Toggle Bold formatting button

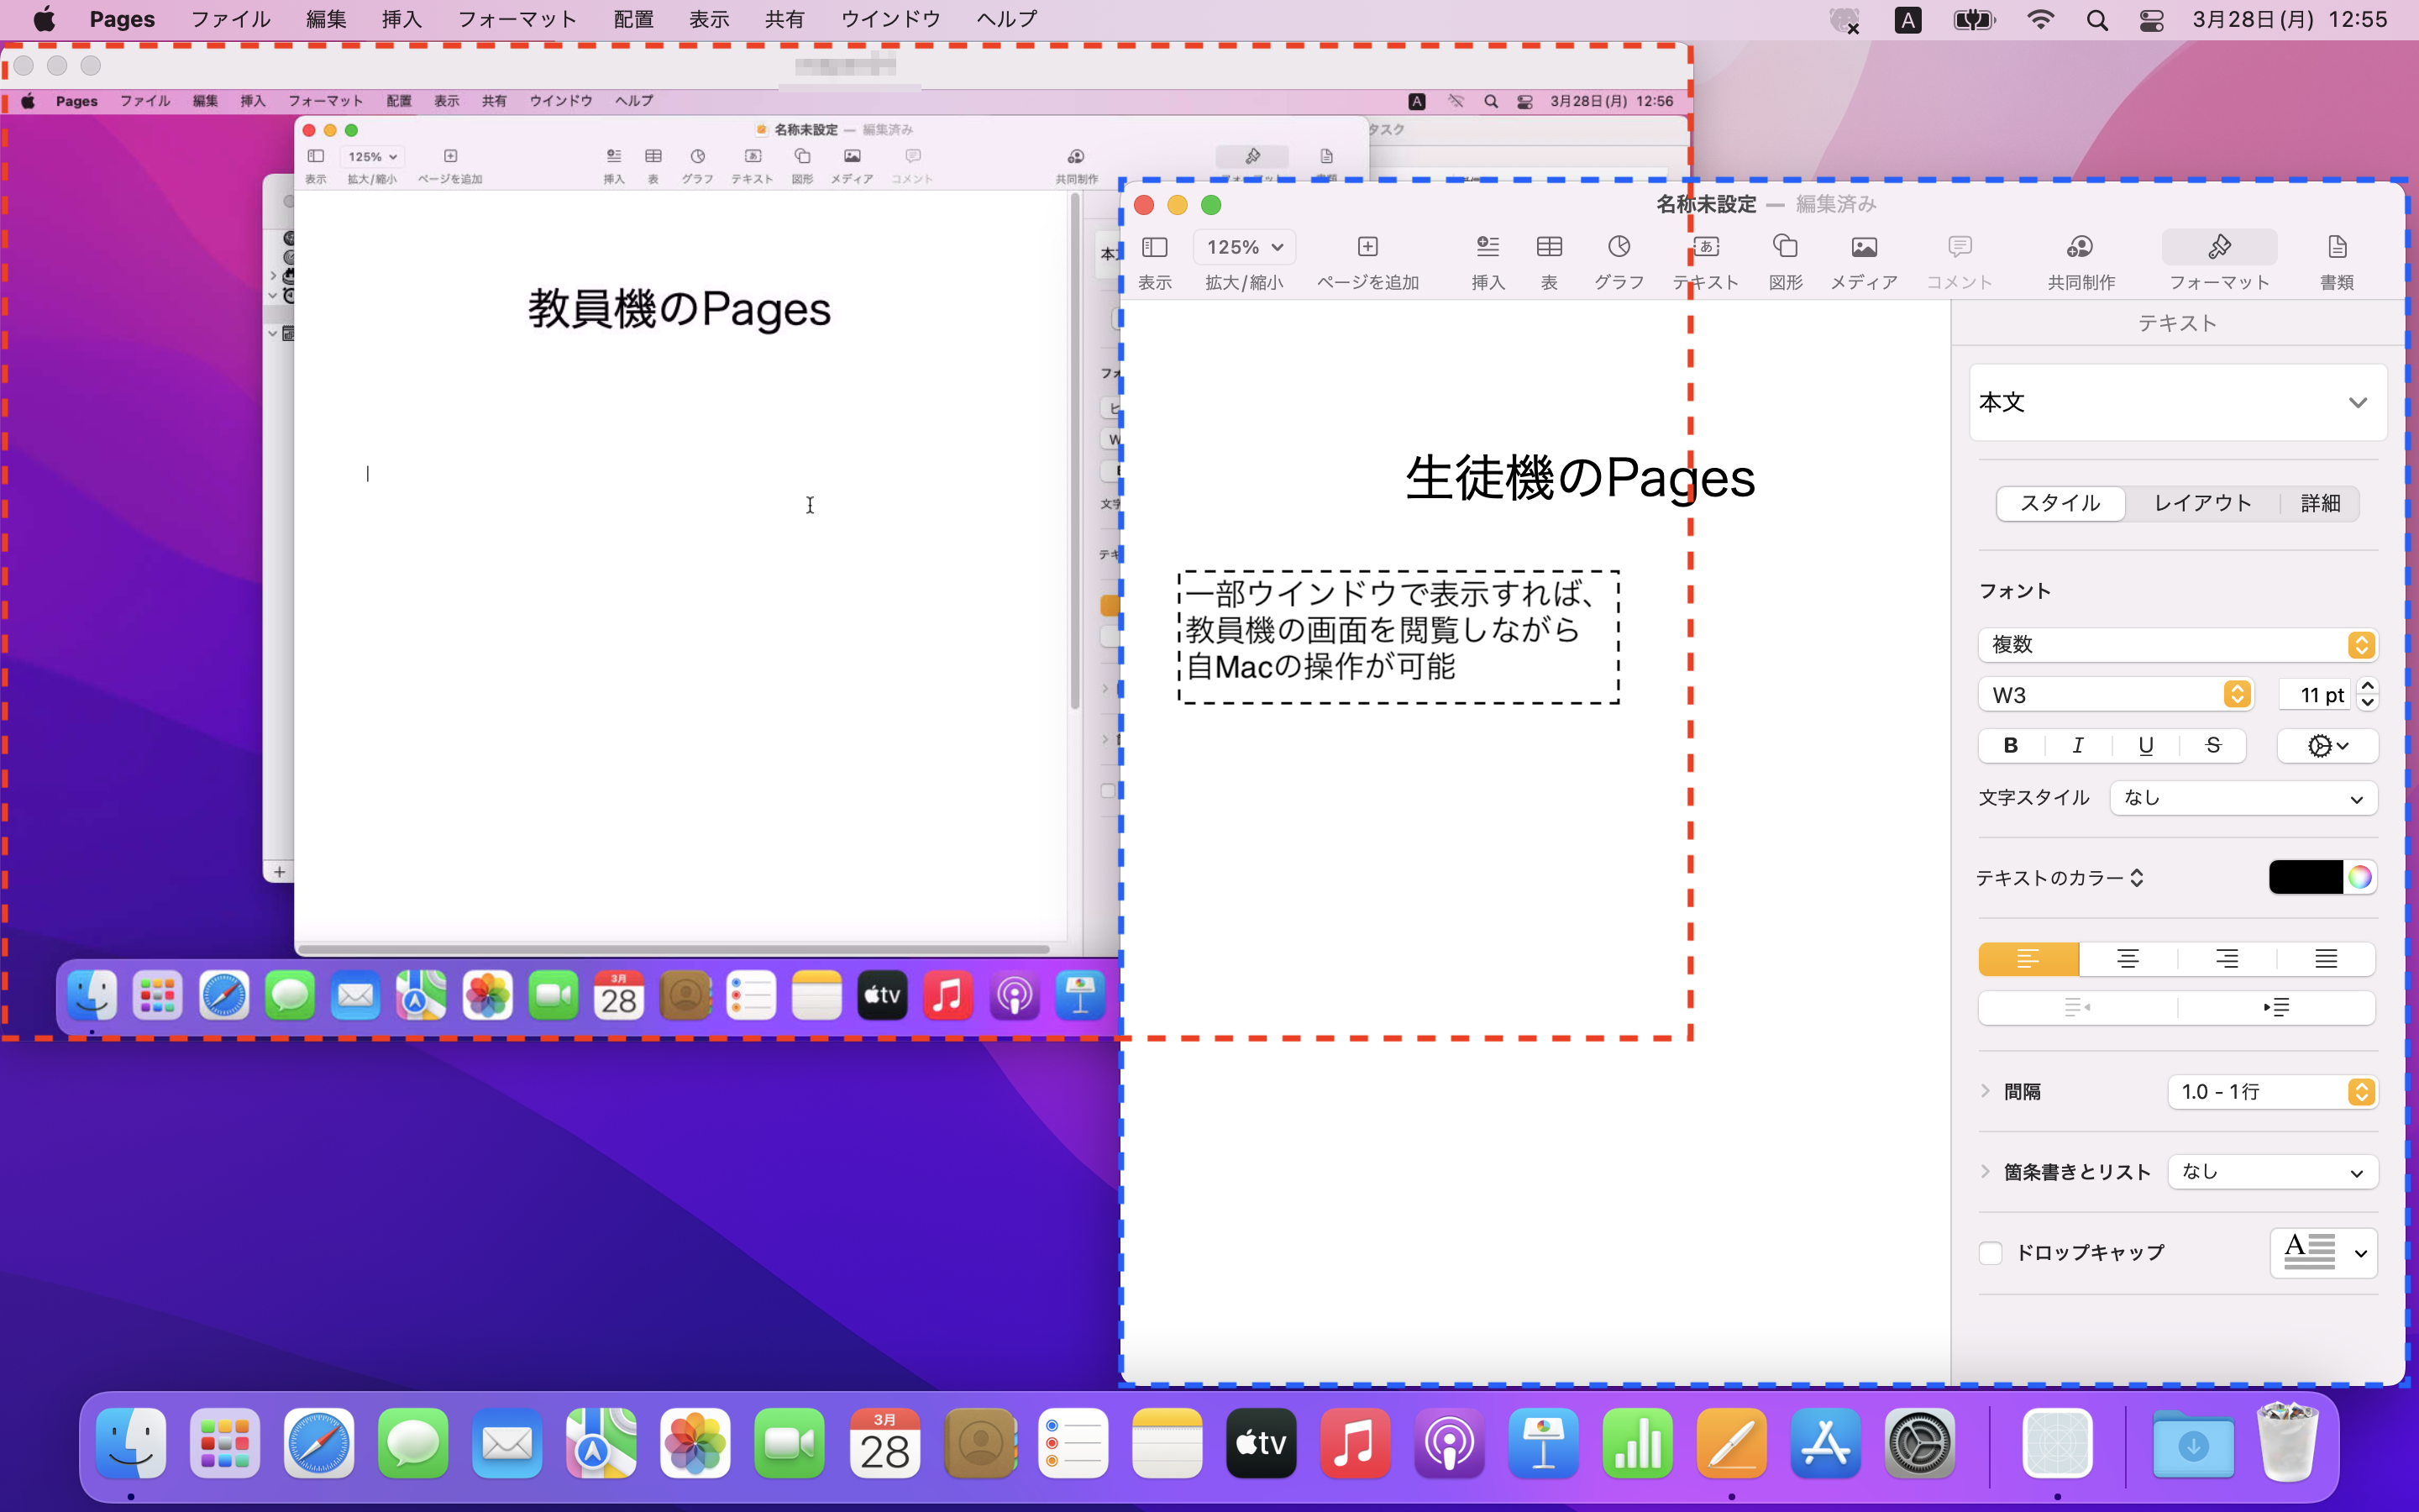tap(2011, 746)
